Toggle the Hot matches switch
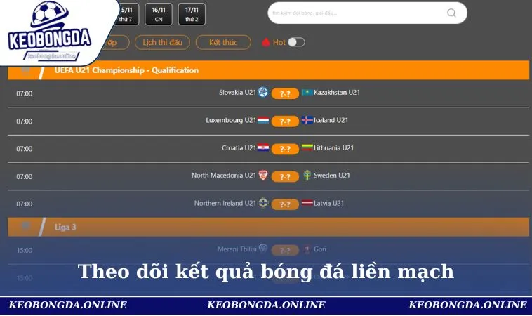The height and width of the screenshot is (316, 532). point(297,42)
